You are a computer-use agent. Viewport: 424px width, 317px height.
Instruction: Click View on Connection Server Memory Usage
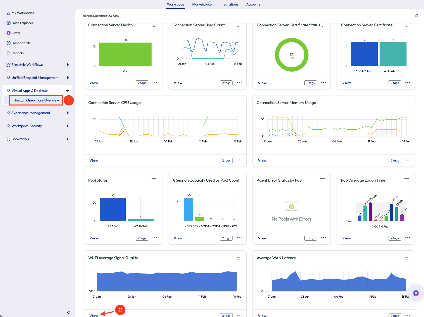[262, 161]
